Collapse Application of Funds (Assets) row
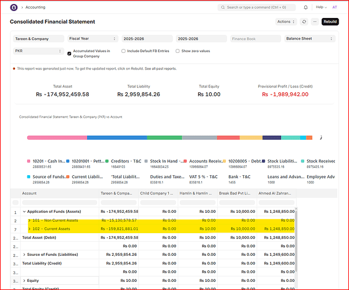Image resolution: width=349 pixels, height=290 pixels. [x=24, y=212]
